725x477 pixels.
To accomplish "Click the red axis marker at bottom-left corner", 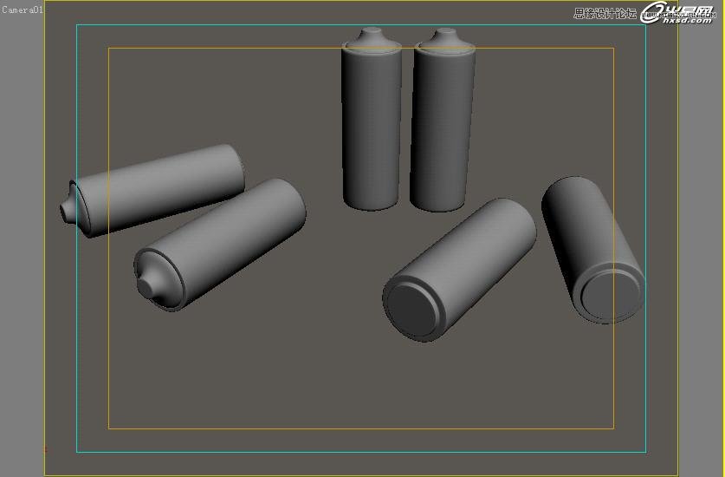I will point(46,449).
